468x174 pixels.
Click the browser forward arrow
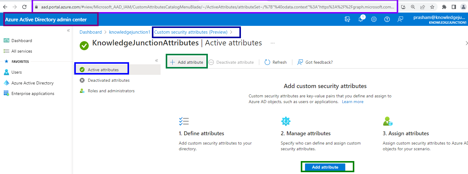coord(14,7)
